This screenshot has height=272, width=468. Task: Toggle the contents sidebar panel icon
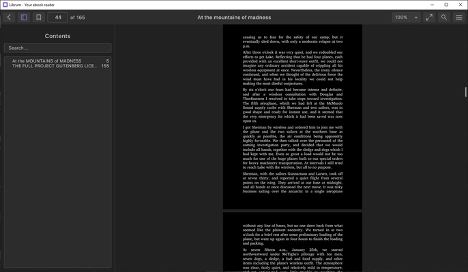coord(24,17)
